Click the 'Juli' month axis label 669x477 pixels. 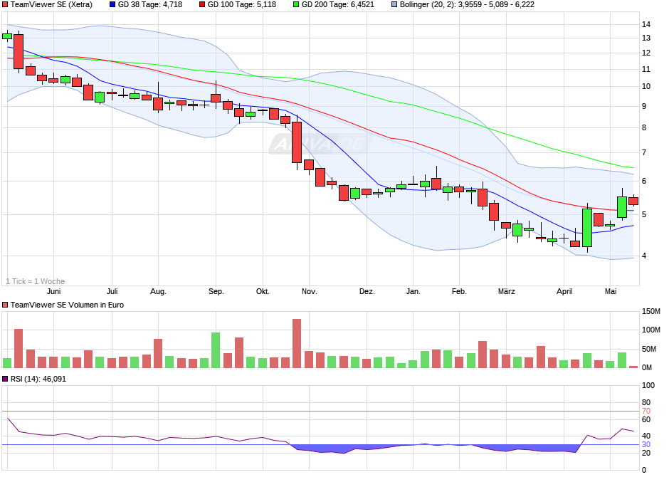point(112,291)
